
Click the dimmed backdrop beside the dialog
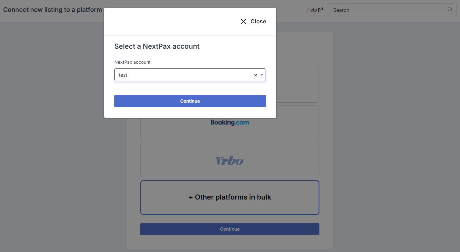58,130
